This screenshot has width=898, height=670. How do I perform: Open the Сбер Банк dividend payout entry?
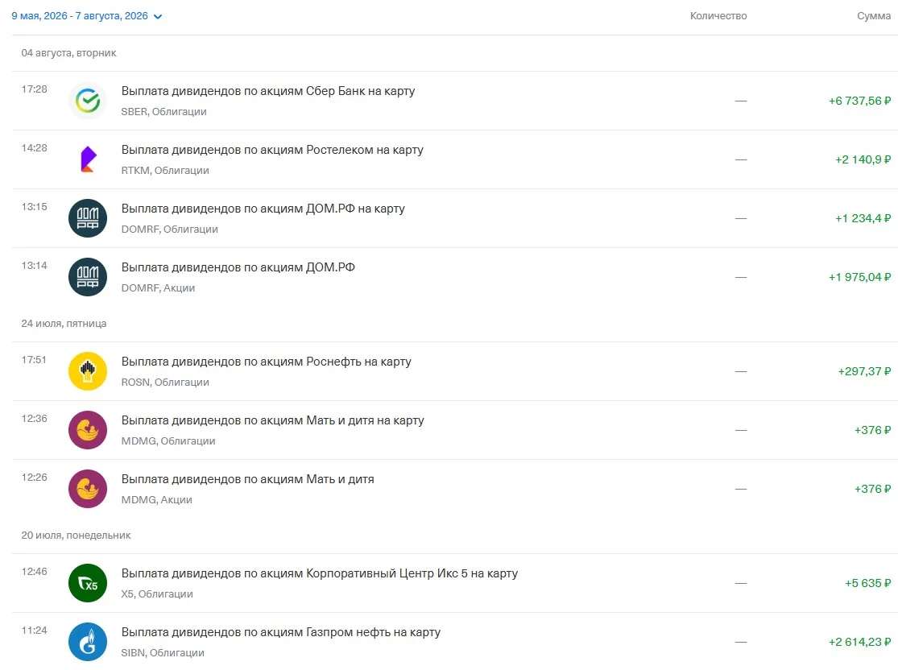455,101
